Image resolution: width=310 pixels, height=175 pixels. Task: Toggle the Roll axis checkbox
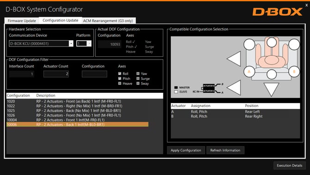click(x=120, y=73)
